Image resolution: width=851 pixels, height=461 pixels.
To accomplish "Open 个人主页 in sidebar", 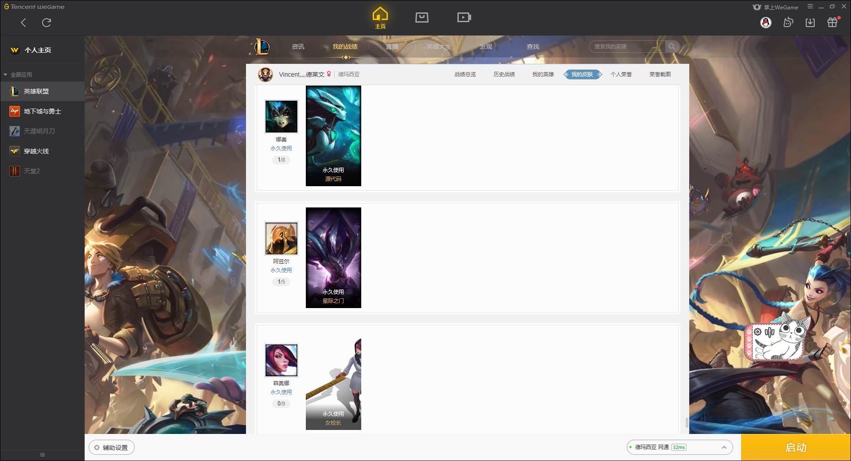I will tap(31, 50).
